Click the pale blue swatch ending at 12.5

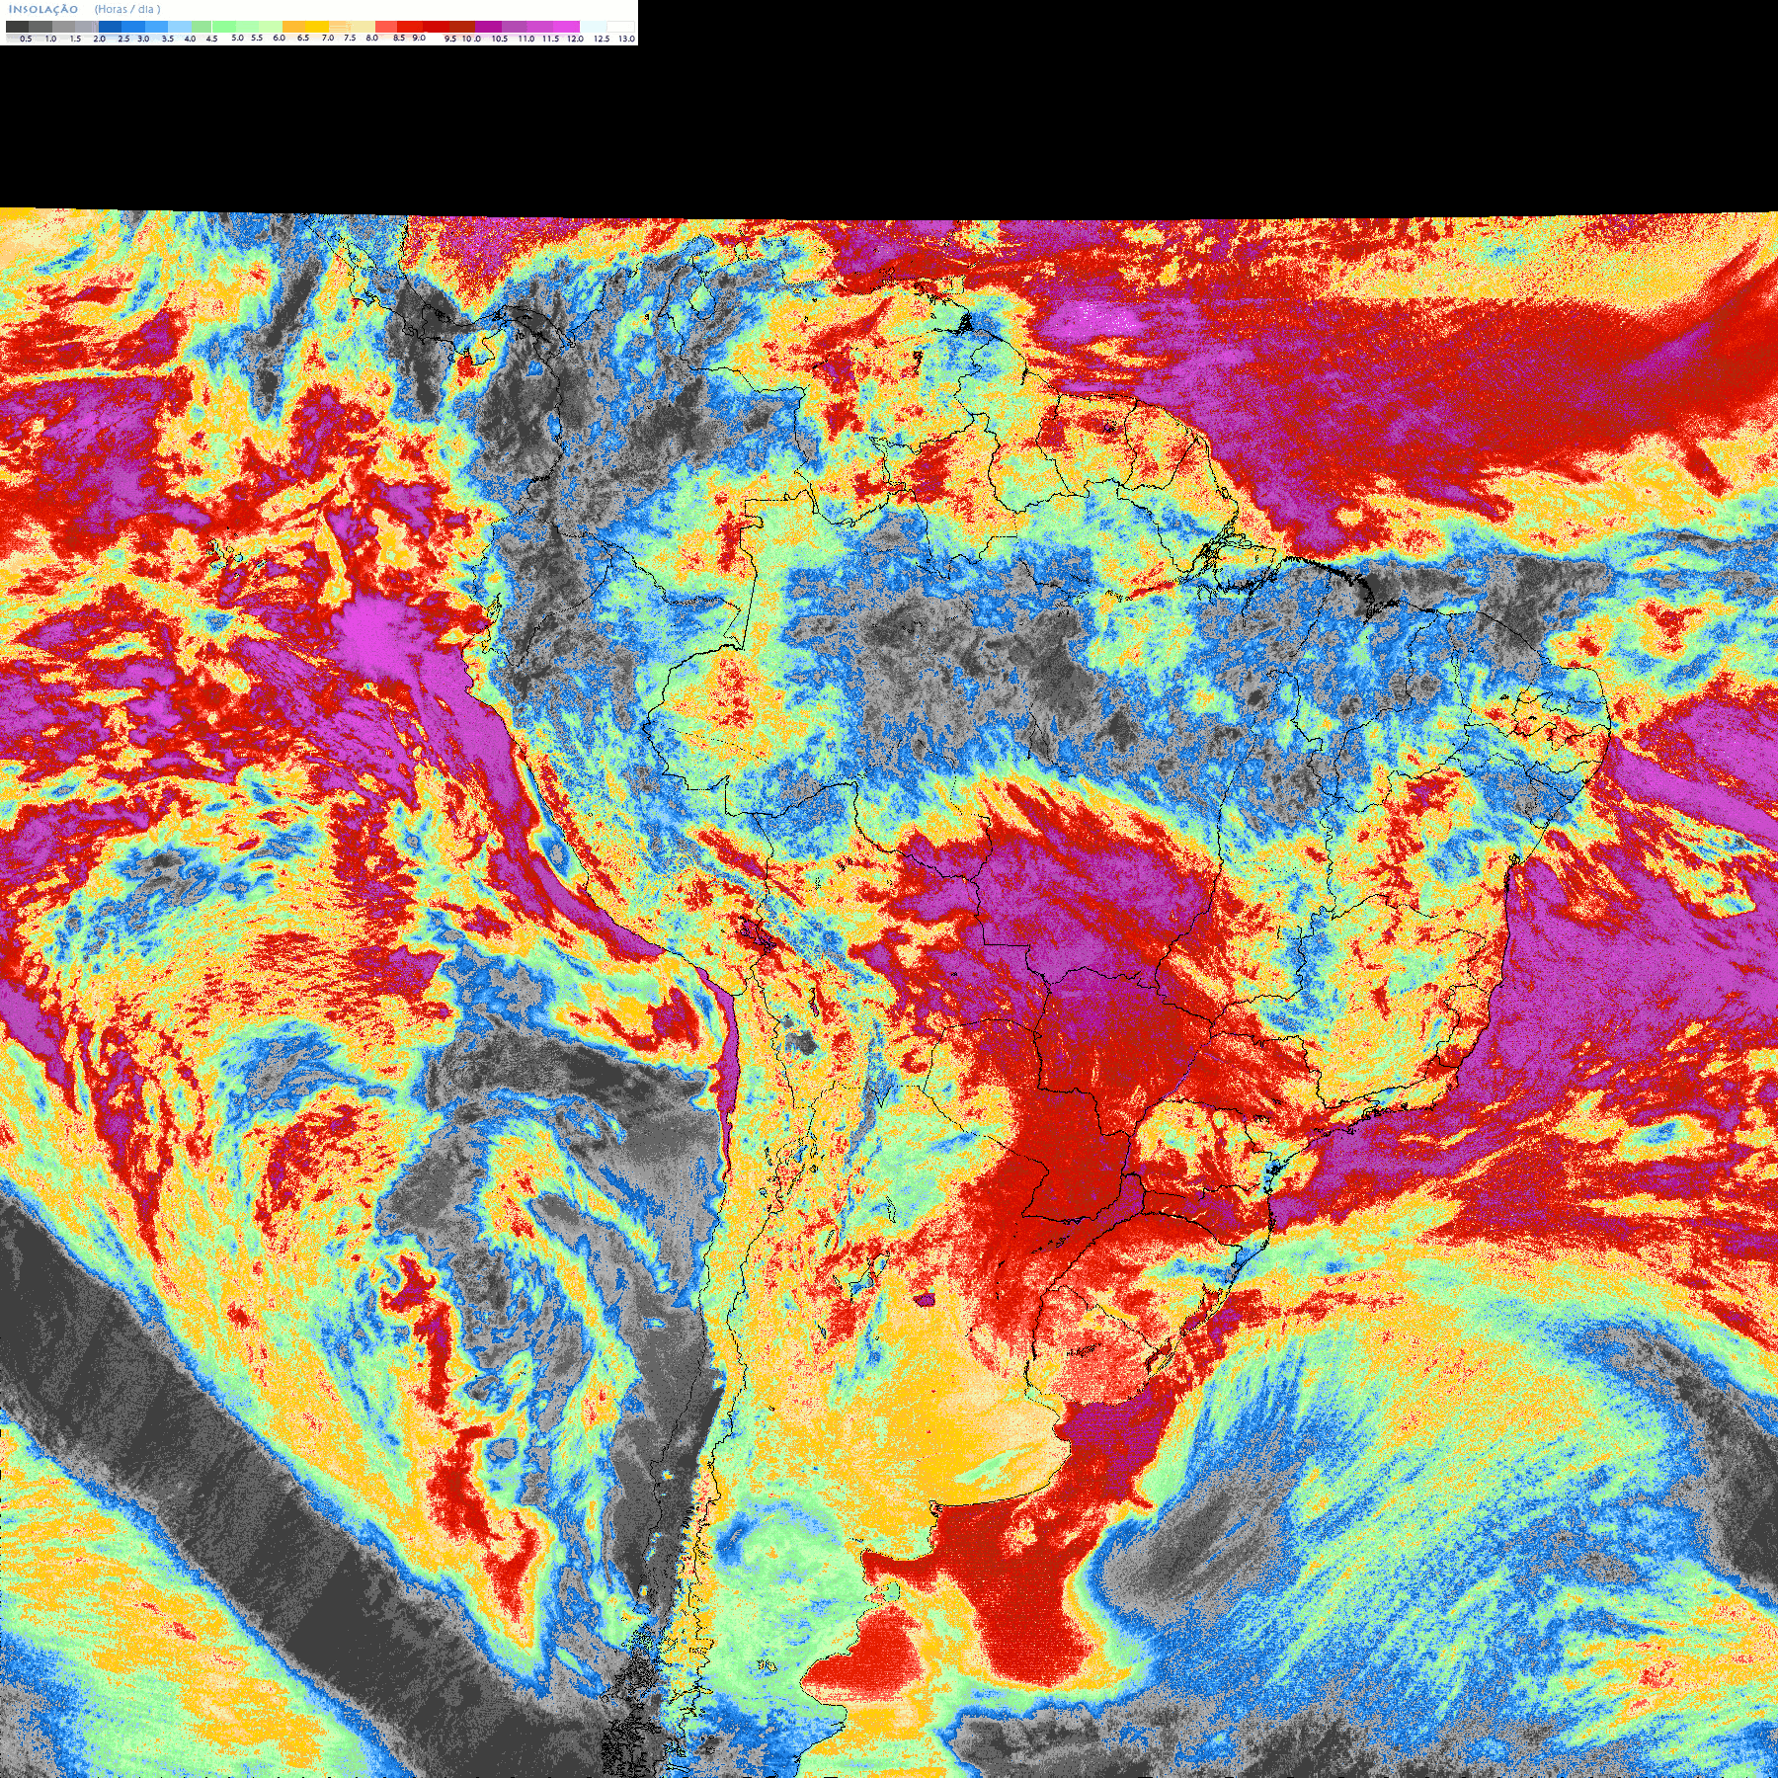593,27
